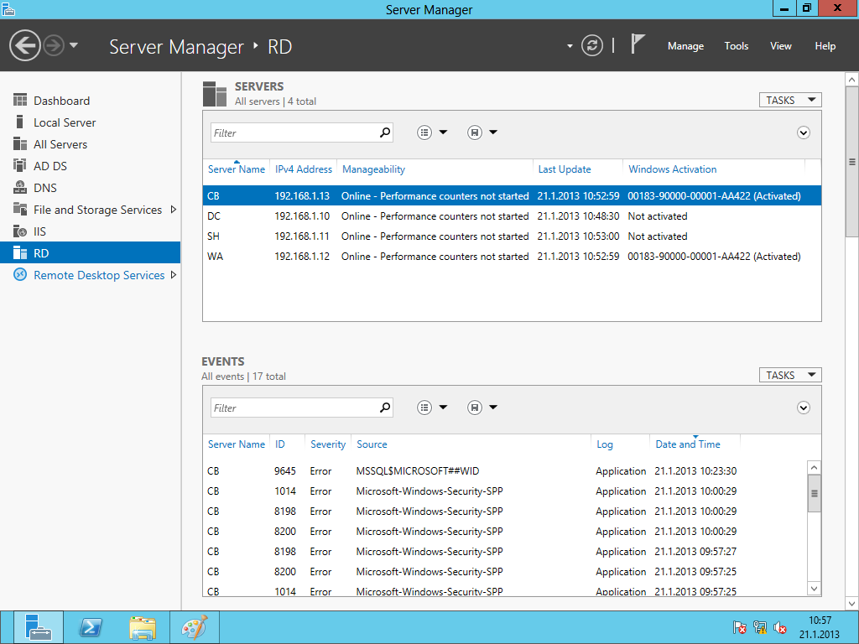
Task: Click the search magnifier in Servers filter
Action: coord(385,132)
